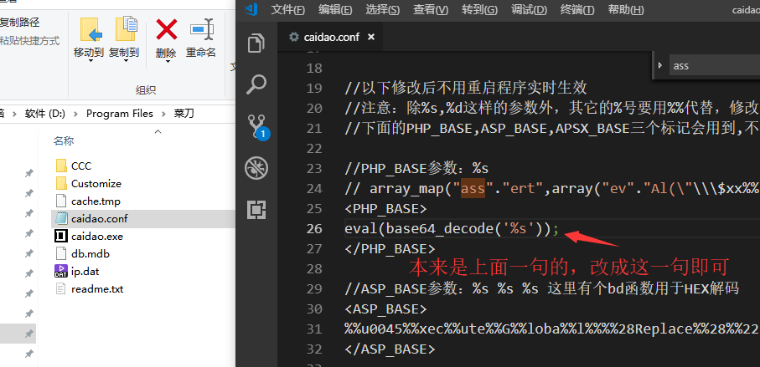The image size is (760, 367).
Task: Open the Debug view in VS Code
Action: coord(256,168)
